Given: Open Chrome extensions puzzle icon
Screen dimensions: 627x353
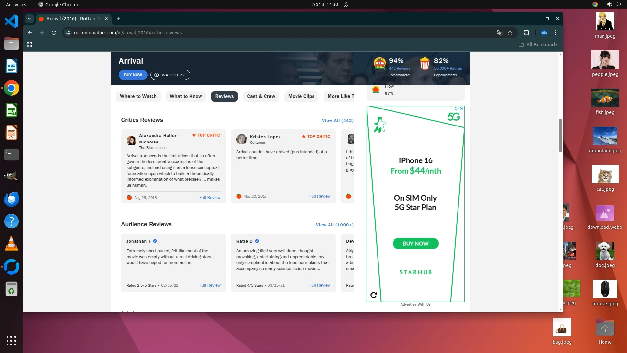Looking at the screenshot, I should pos(526,33).
